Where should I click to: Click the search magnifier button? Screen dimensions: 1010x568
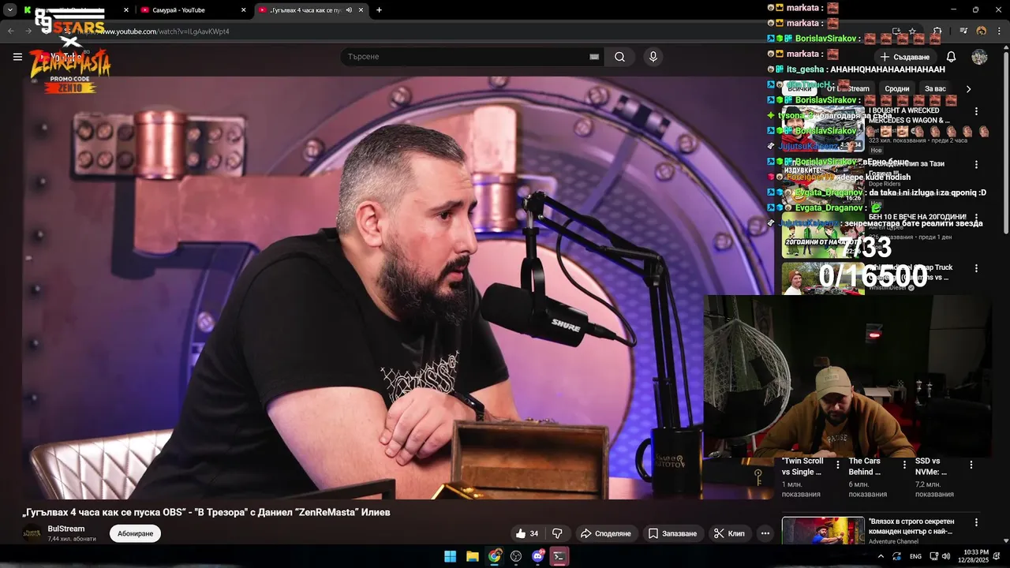point(619,57)
